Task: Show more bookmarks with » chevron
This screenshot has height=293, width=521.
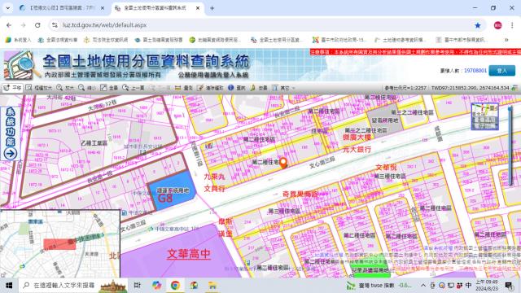Action: (506, 40)
